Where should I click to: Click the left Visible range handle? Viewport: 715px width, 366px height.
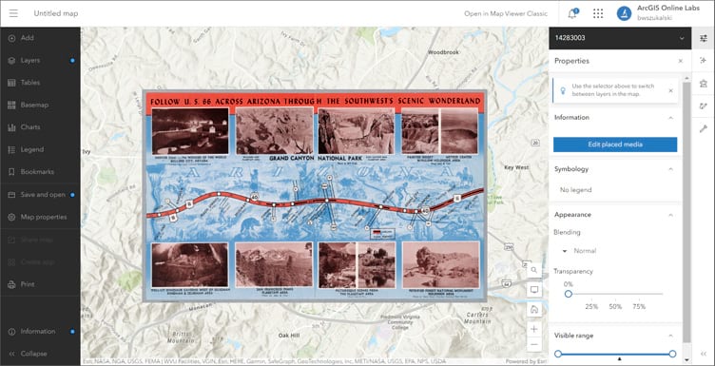click(x=558, y=354)
